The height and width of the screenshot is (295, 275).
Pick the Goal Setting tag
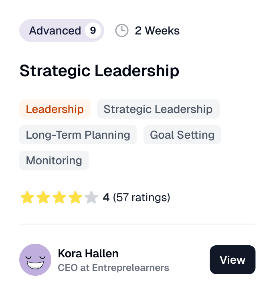(x=182, y=135)
